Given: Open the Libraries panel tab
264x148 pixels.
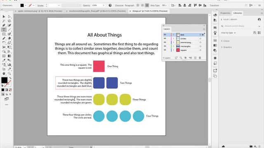Looking at the screenshot, I should coord(238,13).
